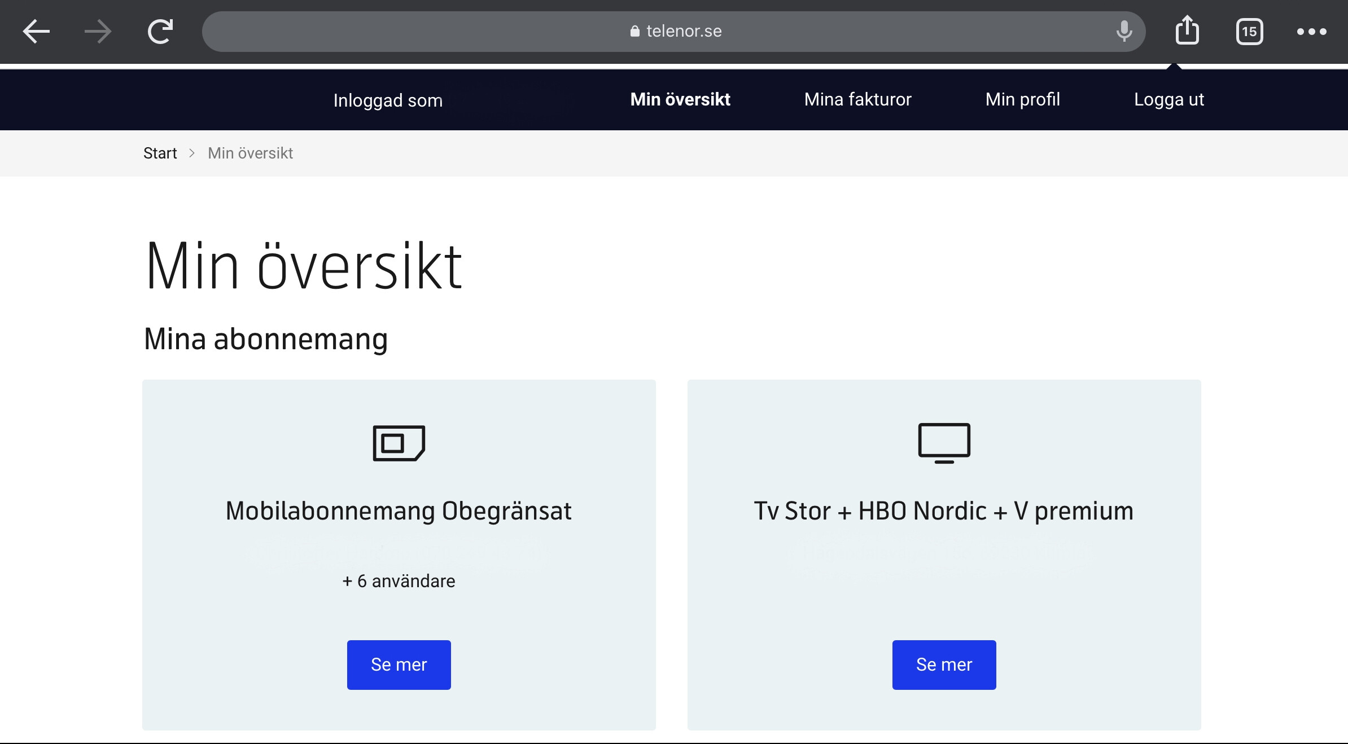Click the Mobilabonnemang Obegränsat title

coord(399,511)
